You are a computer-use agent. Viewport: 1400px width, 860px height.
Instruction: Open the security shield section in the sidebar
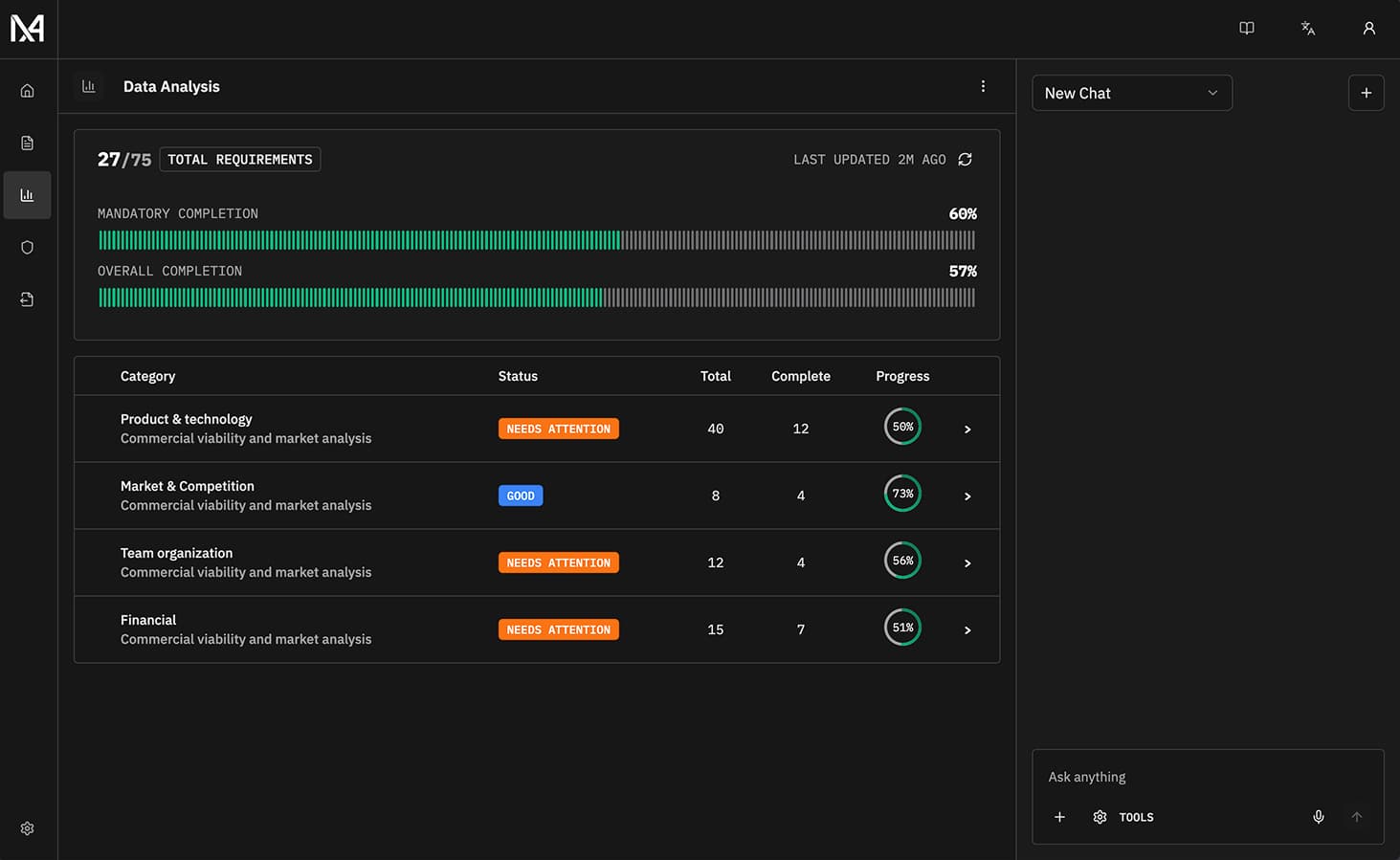tap(27, 247)
